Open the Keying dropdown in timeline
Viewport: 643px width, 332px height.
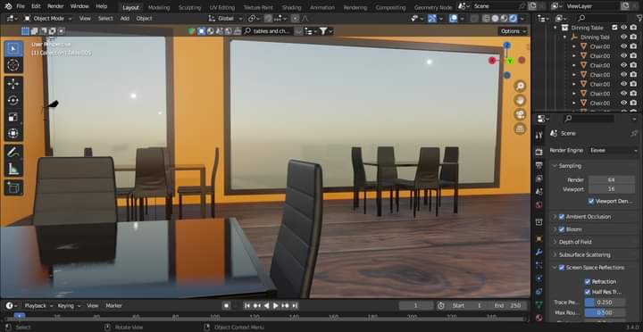tap(69, 305)
